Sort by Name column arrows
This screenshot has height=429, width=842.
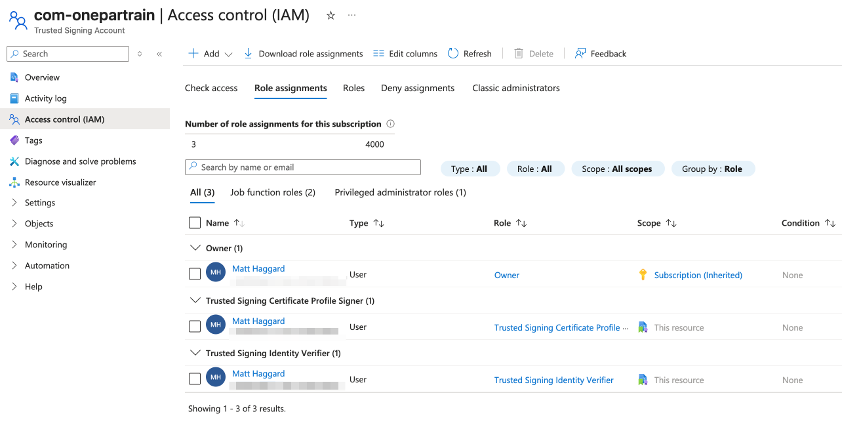[239, 223]
